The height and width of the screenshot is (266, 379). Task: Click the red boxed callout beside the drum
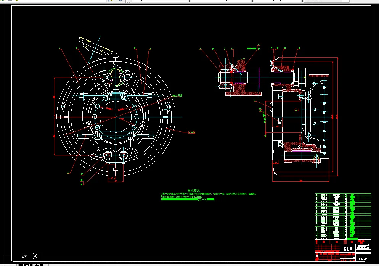(x=192, y=132)
